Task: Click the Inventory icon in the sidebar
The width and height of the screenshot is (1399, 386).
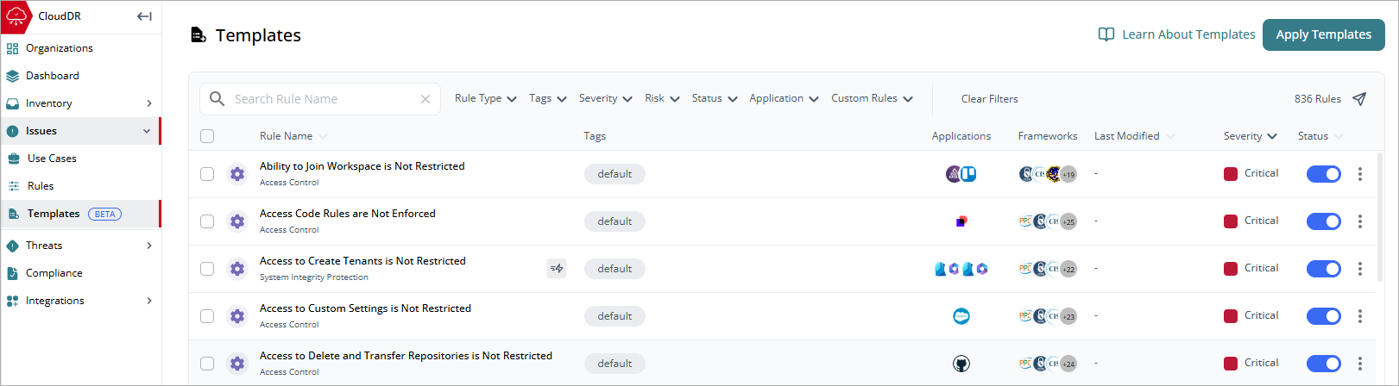Action: coord(12,103)
